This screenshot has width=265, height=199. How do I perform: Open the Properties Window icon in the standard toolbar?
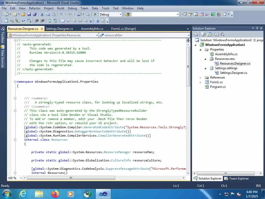click(190, 15)
